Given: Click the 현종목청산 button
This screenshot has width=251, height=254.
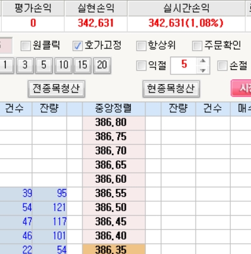Looking at the screenshot, I should coord(171,89).
